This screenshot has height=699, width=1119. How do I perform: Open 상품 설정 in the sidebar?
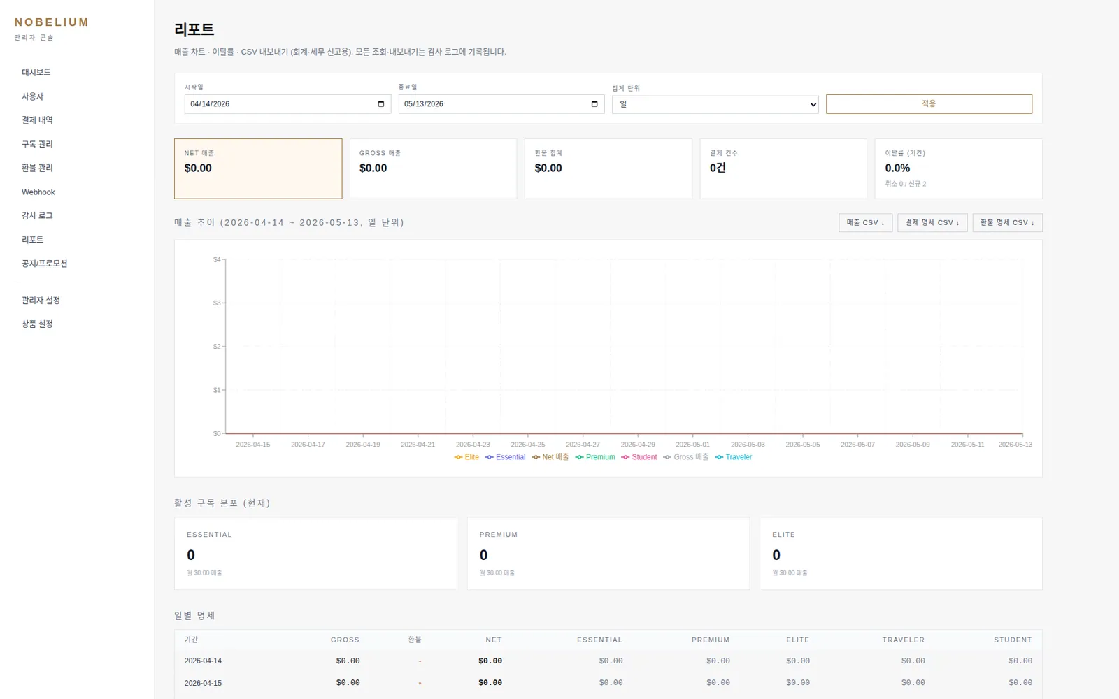point(37,324)
